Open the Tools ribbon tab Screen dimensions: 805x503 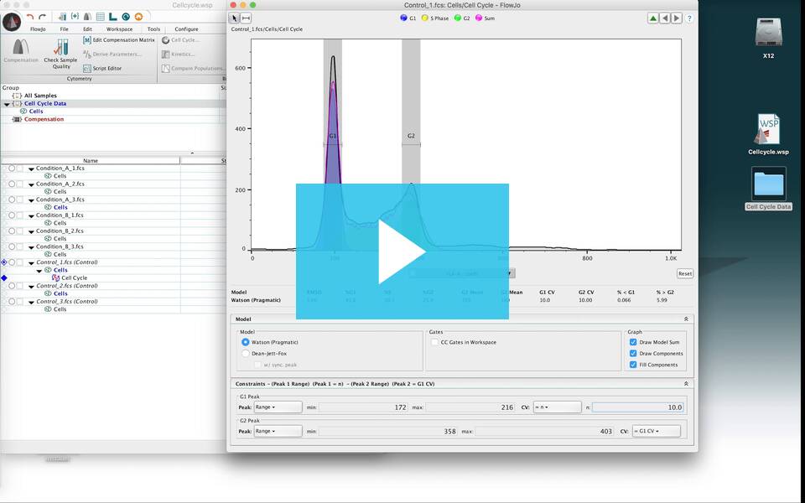click(153, 29)
